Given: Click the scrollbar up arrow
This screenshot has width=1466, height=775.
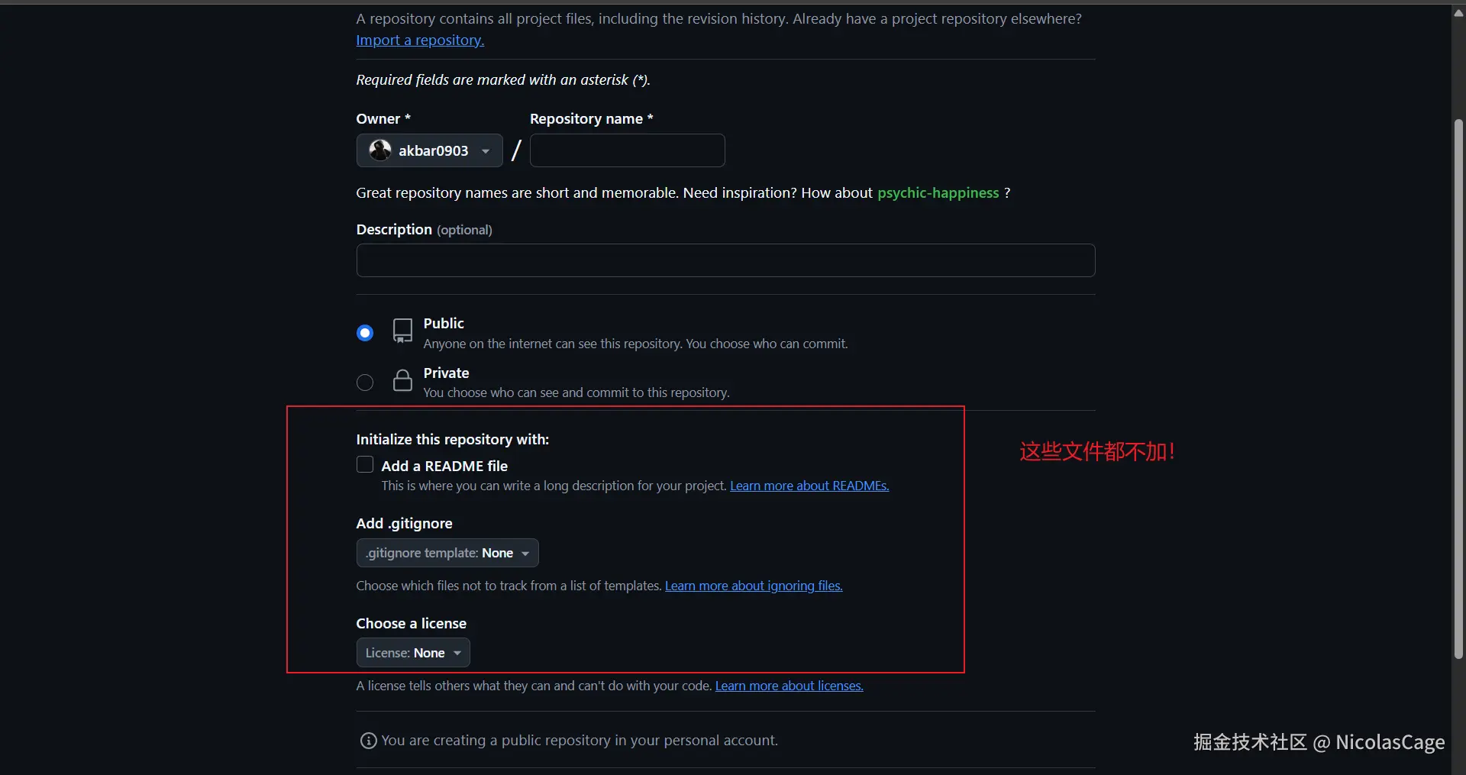Looking at the screenshot, I should pyautogui.click(x=1458, y=13).
